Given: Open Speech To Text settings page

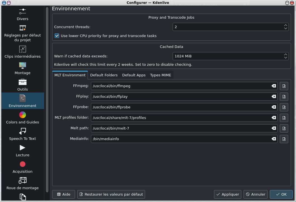Looking at the screenshot, I should point(23,134).
